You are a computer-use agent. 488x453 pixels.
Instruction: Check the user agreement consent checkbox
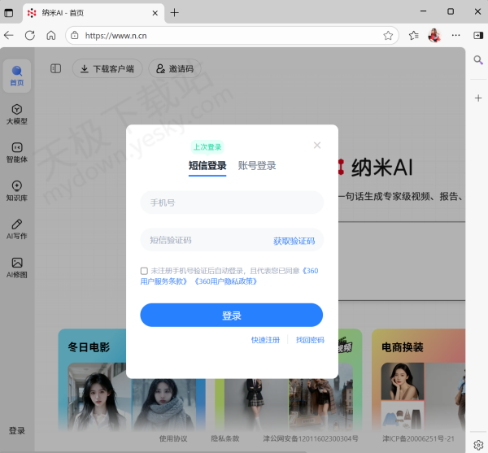click(144, 271)
